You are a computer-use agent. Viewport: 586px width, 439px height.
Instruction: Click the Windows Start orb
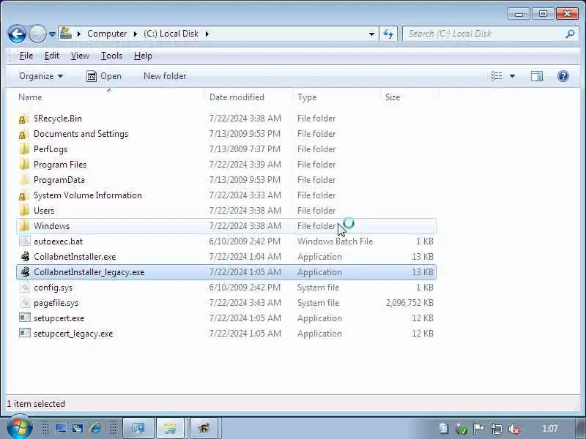click(x=20, y=428)
